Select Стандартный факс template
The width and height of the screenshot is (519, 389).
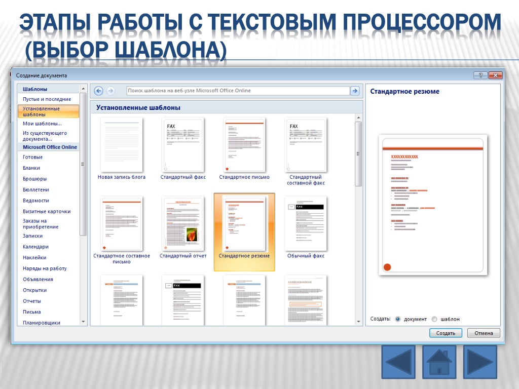tap(183, 149)
